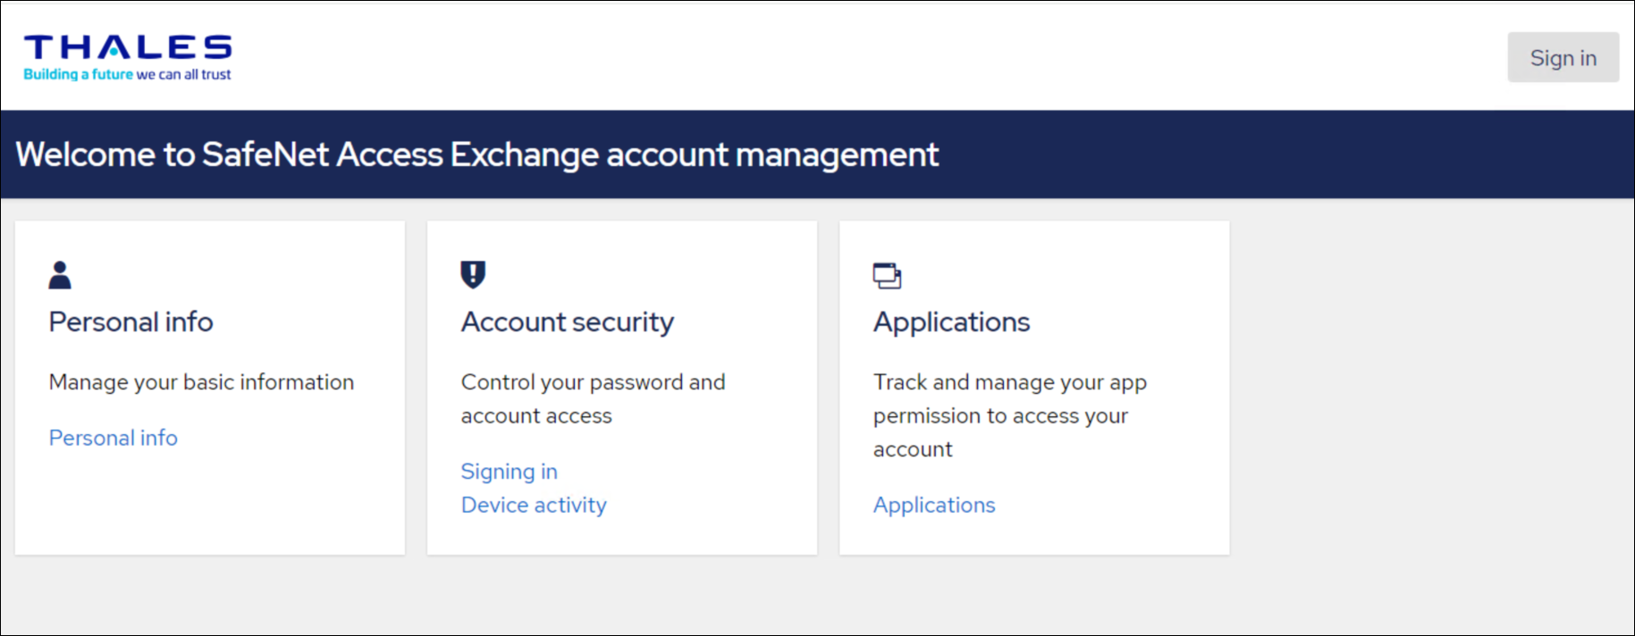
Task: Click the windows icon in Applications card
Action: tap(887, 275)
